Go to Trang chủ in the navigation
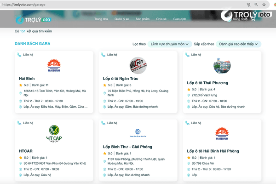This screenshot has width=276, height=184. point(101,19)
